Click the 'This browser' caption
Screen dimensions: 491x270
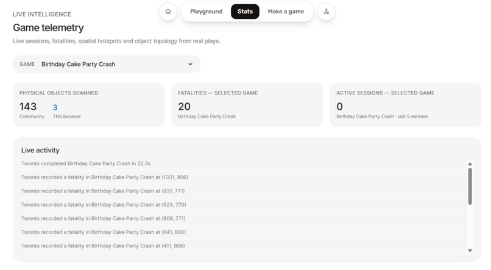66,116
